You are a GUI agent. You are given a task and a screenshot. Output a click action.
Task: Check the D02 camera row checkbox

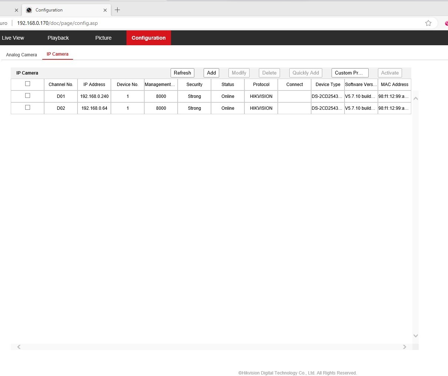pyautogui.click(x=27, y=108)
